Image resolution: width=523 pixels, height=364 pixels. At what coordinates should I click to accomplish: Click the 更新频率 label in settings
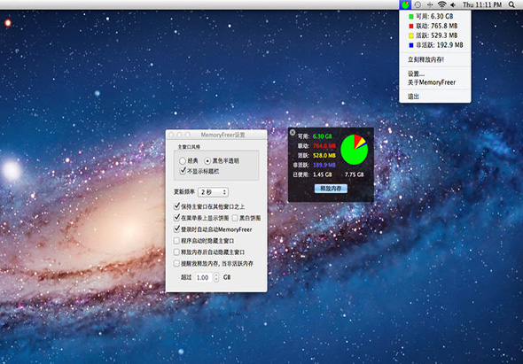pos(184,192)
